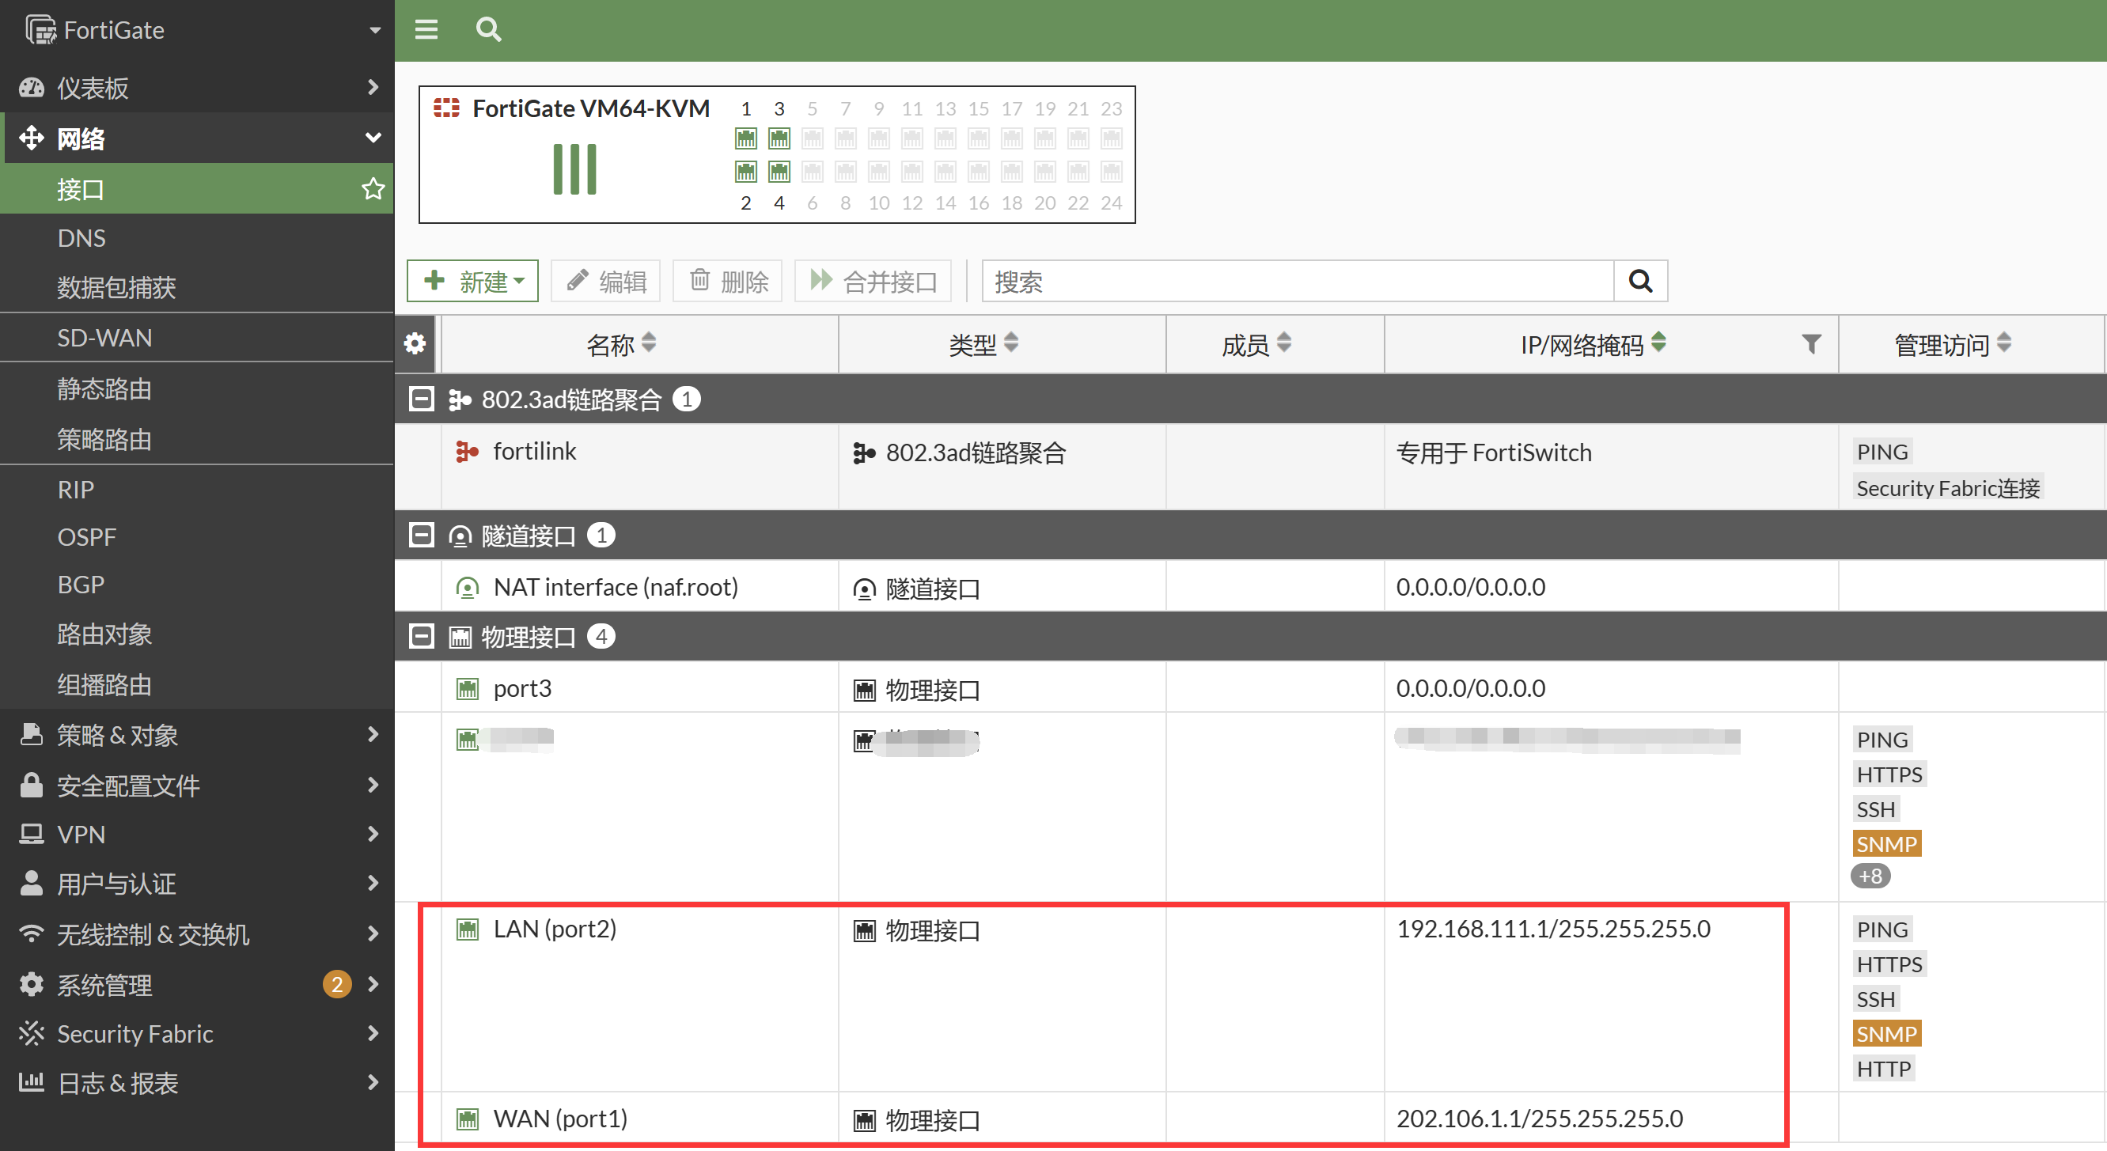This screenshot has width=2107, height=1151.
Task: Open the 新建 dropdown button
Action: [473, 282]
